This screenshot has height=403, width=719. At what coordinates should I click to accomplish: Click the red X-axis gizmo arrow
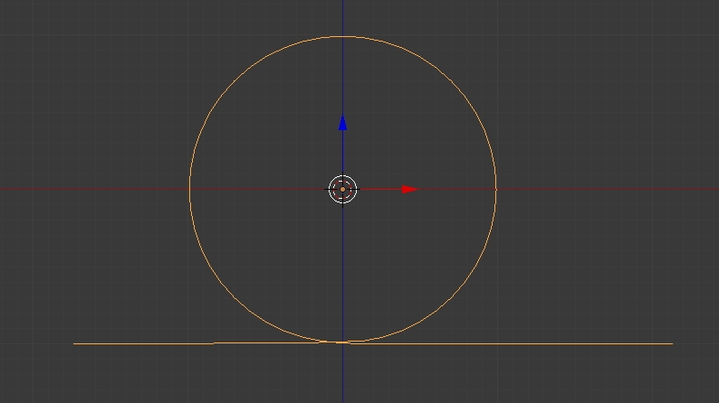coord(409,189)
